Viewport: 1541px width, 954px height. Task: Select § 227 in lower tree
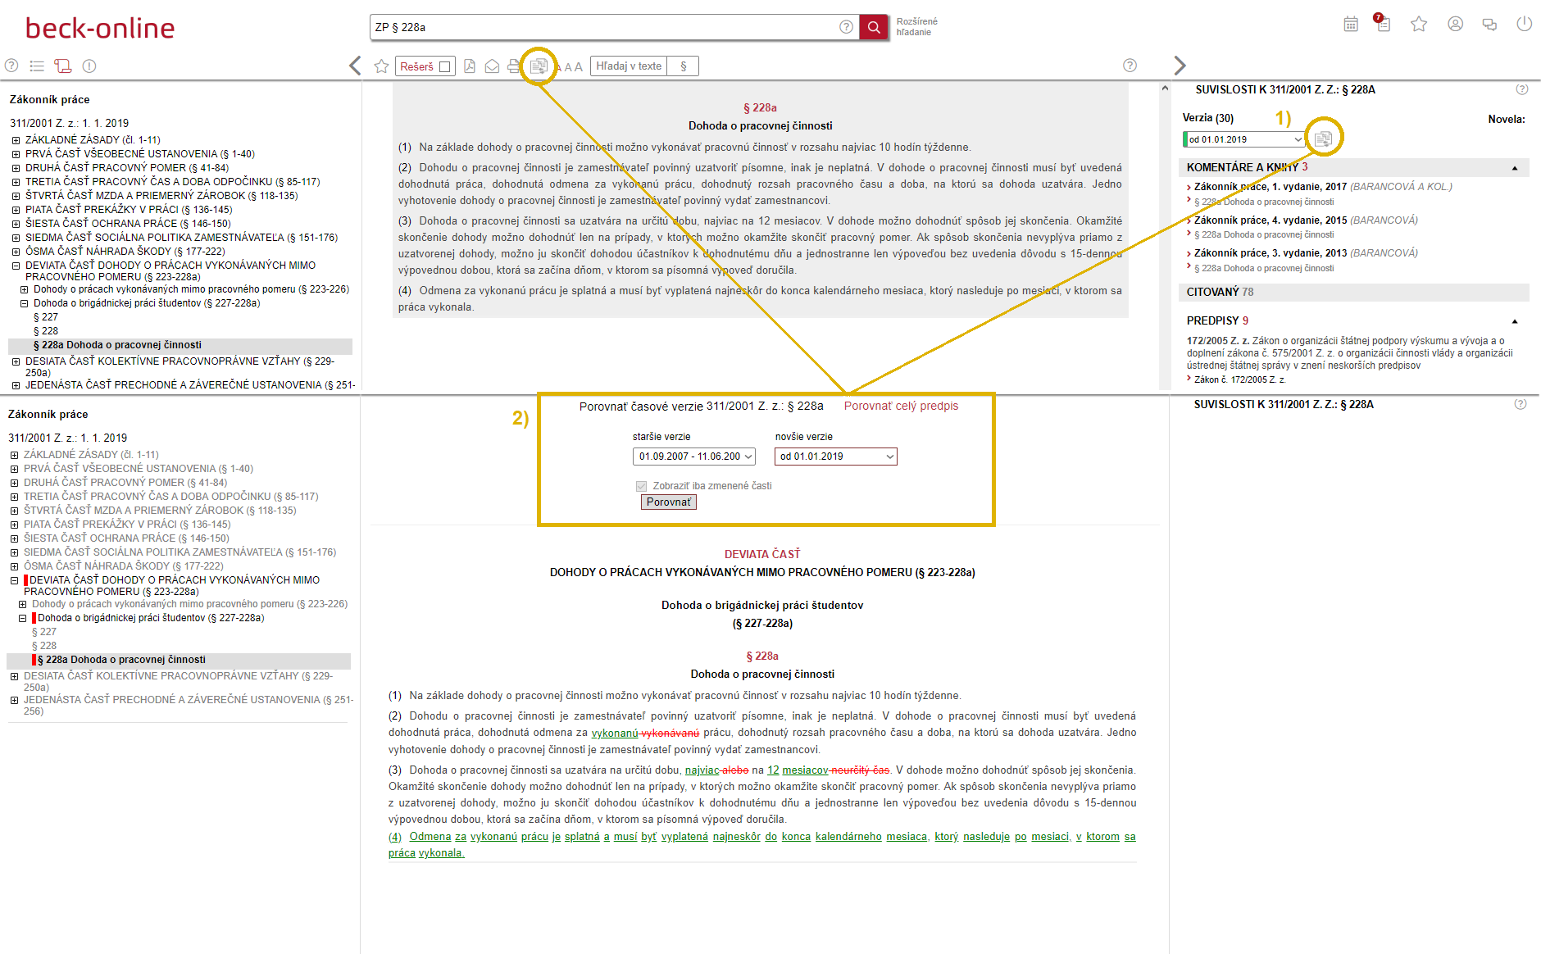click(x=44, y=632)
